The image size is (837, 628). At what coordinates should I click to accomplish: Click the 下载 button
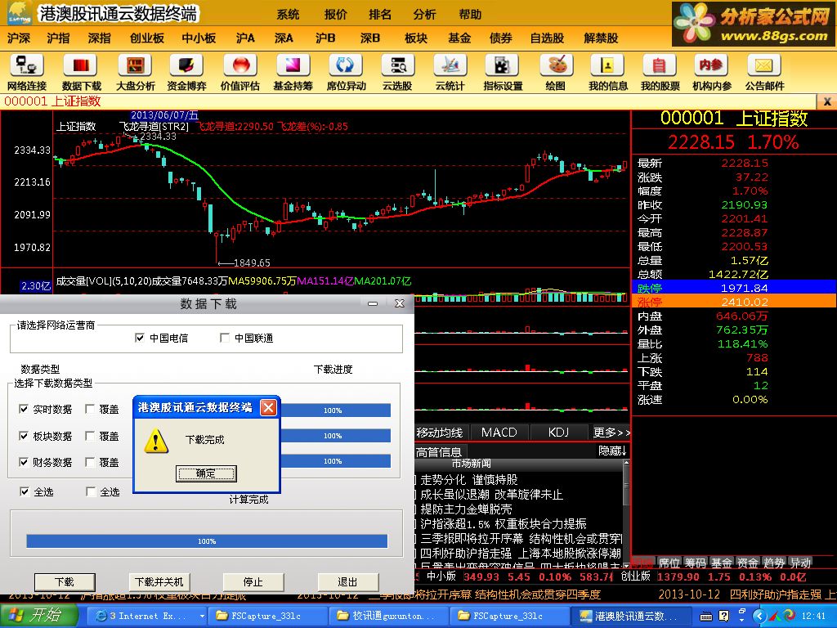pyautogui.click(x=65, y=581)
